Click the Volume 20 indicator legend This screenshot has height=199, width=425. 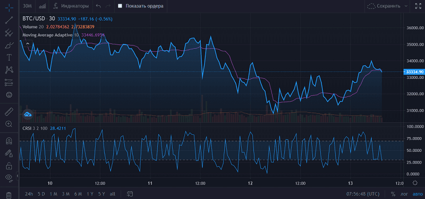point(33,27)
